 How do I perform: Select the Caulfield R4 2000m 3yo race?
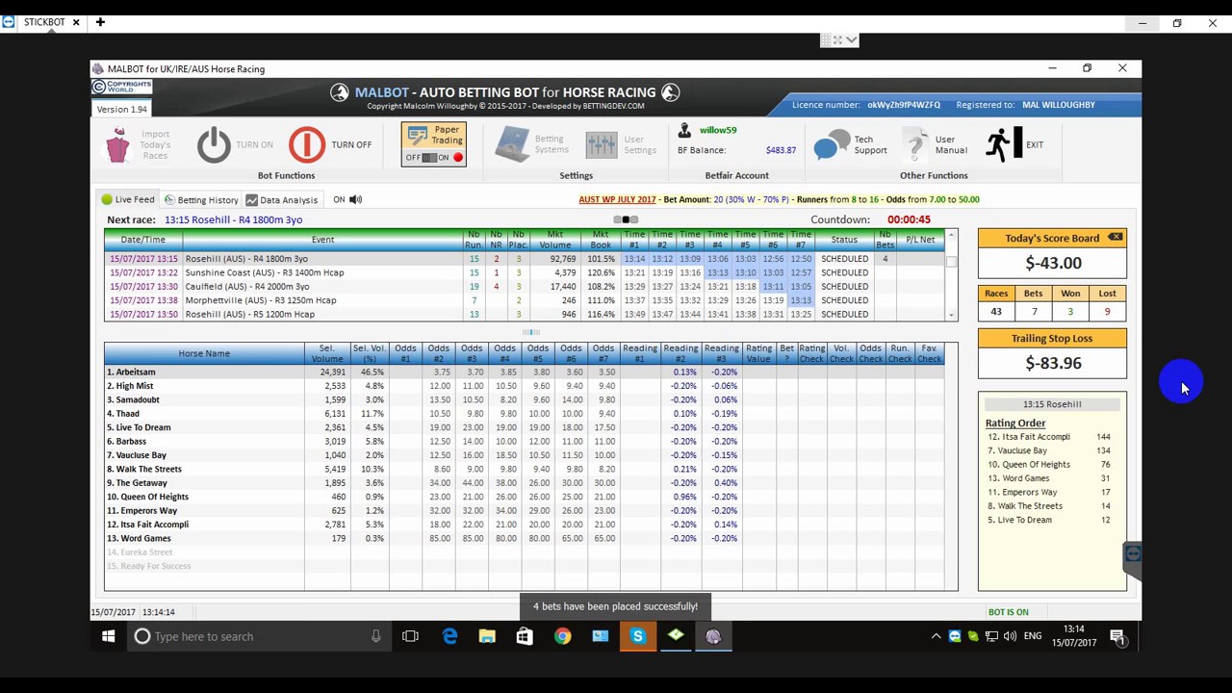coord(525,287)
